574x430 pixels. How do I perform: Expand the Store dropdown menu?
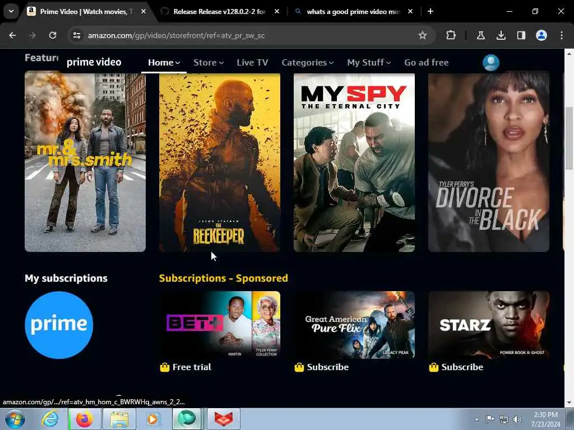pos(209,63)
